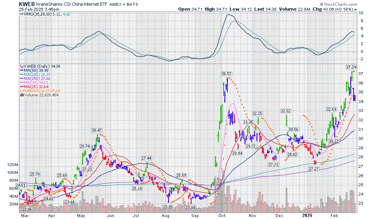Click the 2025 year label on axis
The height and width of the screenshot is (219, 370).
[x=307, y=214]
